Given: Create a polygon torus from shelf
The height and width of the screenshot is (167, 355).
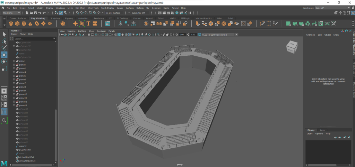Looking at the screenshot, I should pos(37,24).
